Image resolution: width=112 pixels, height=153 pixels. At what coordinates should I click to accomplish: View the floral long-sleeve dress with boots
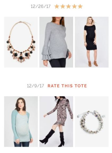click(56, 122)
